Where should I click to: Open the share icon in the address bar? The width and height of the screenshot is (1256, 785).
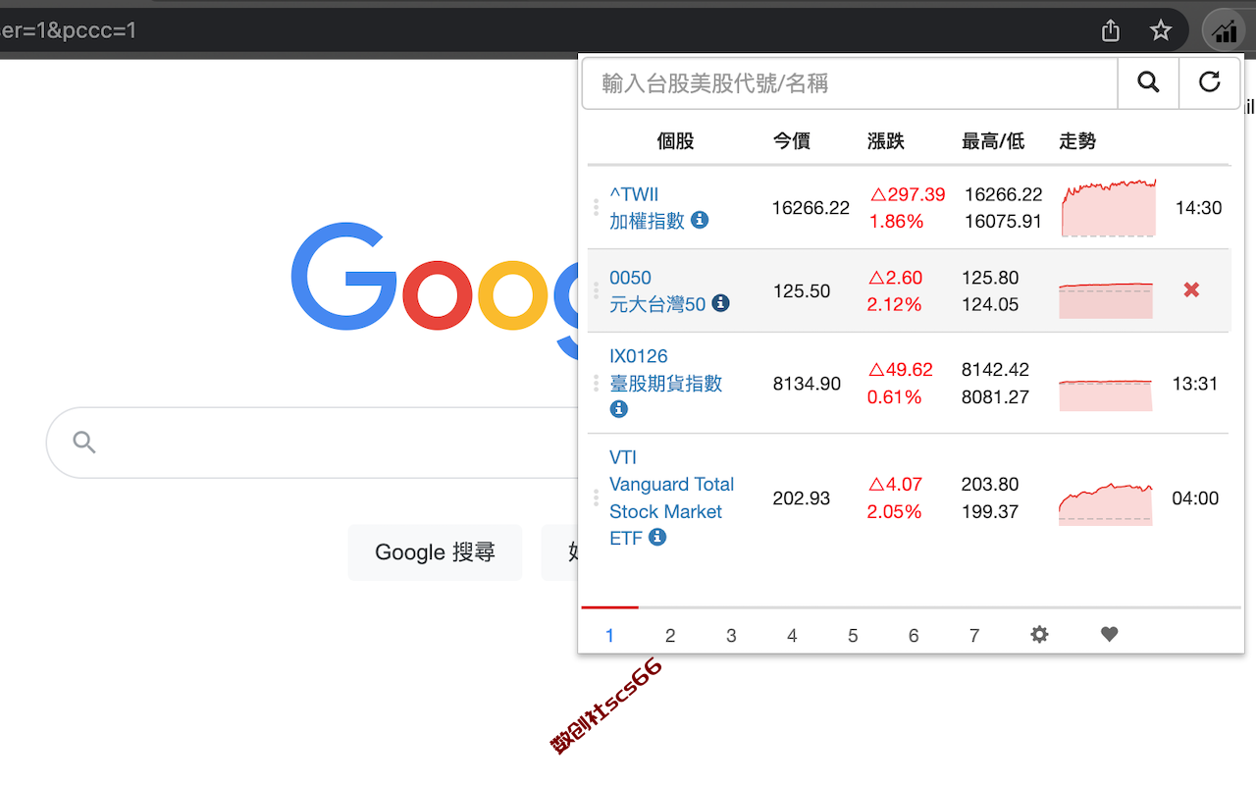coord(1111,30)
